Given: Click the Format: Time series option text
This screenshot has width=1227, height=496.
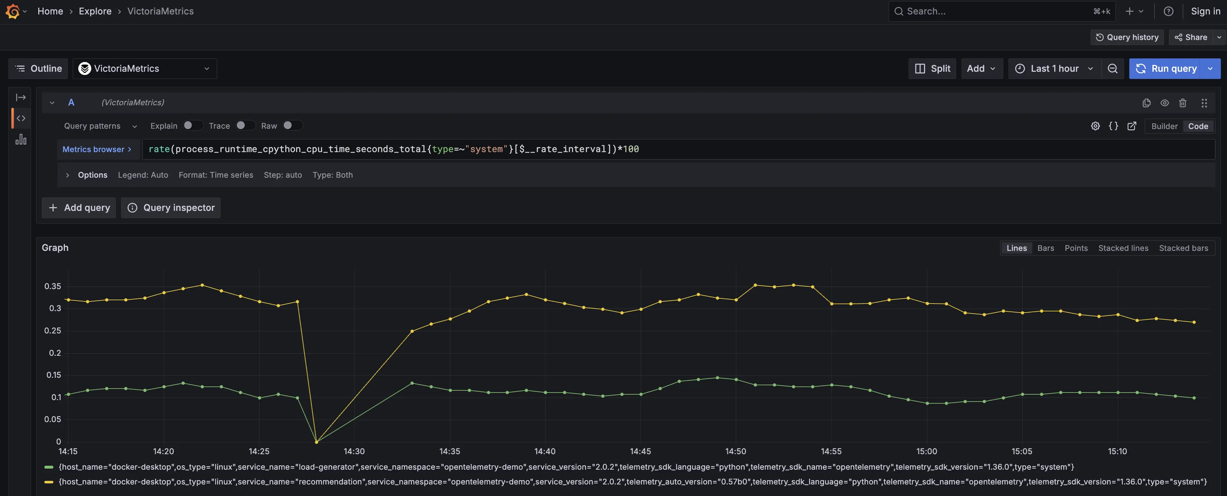Looking at the screenshot, I should pos(216,175).
